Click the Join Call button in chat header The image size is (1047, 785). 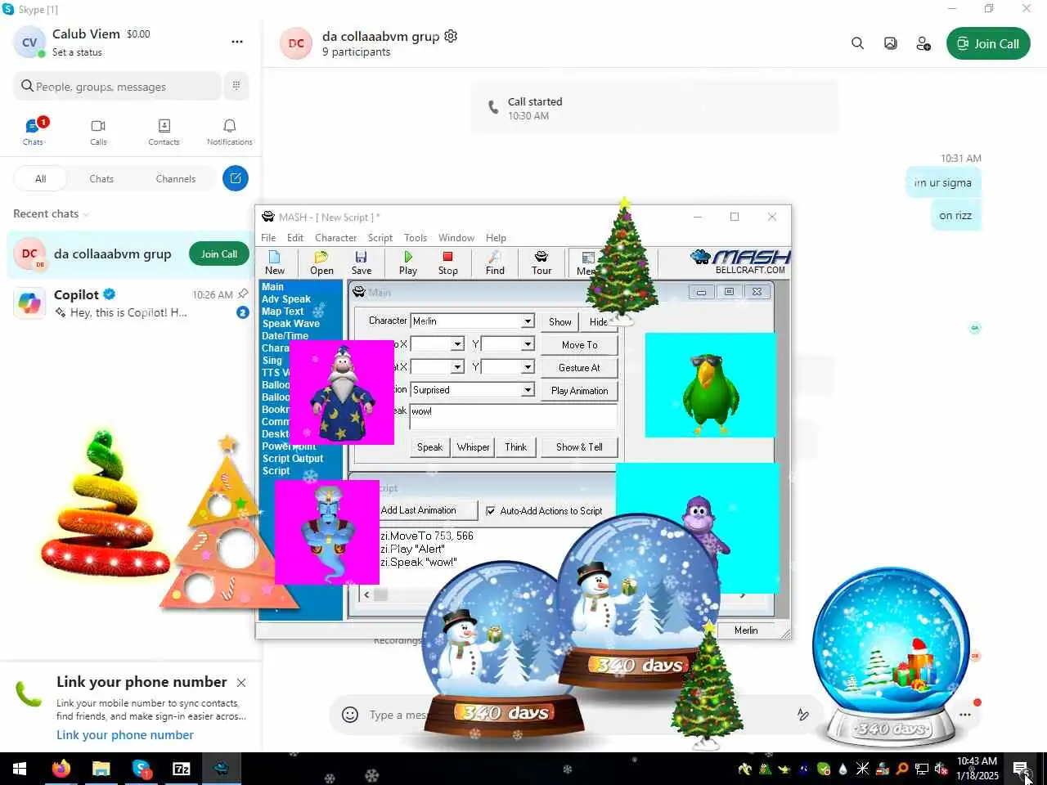988,44
